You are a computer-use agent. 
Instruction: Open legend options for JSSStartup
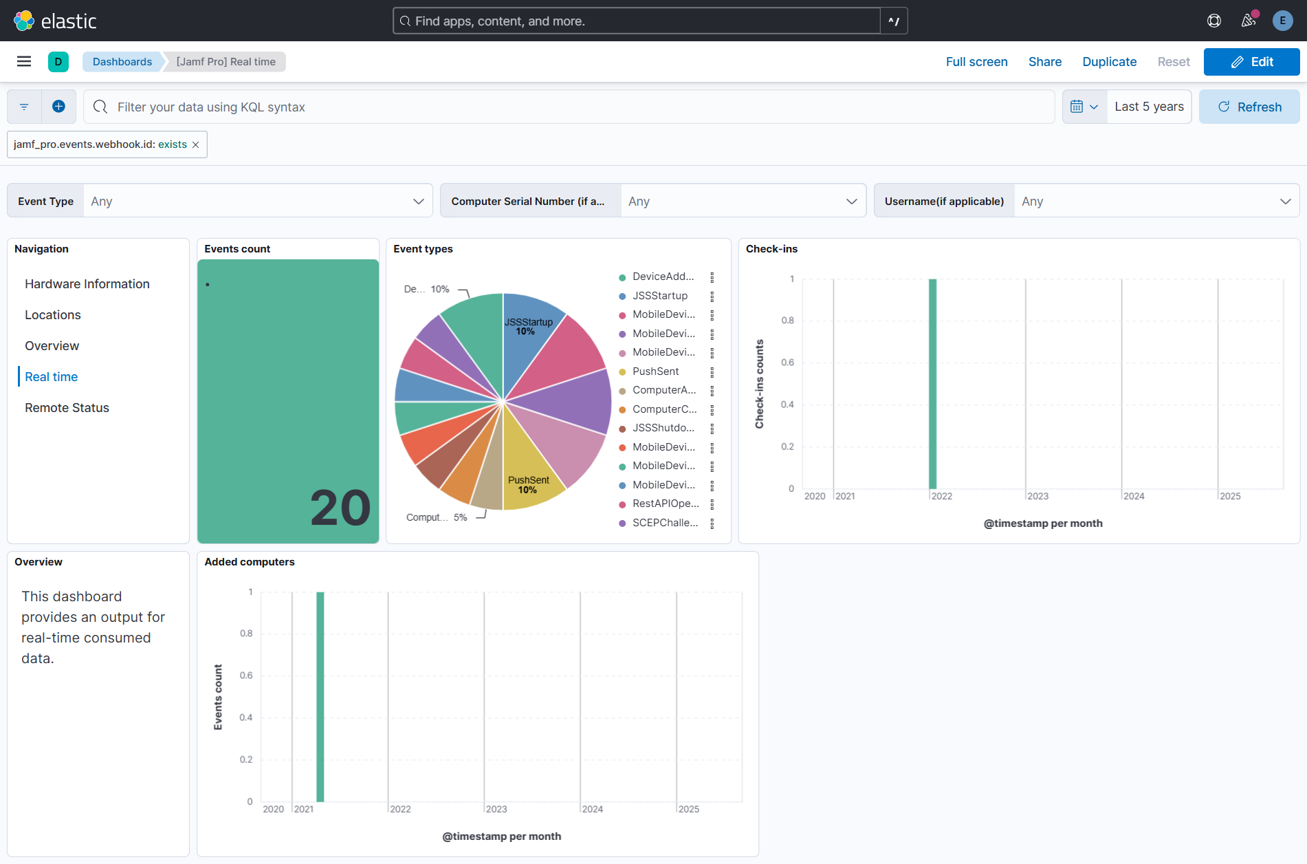coord(711,295)
